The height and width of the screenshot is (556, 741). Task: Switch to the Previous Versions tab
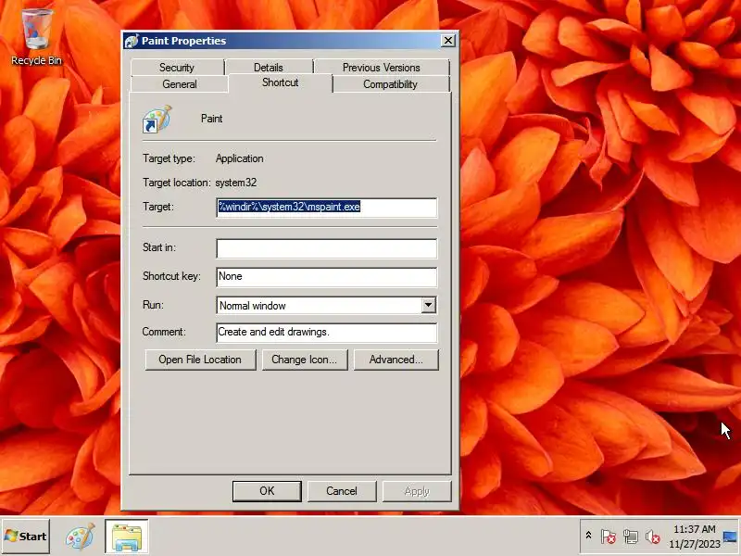pyautogui.click(x=382, y=67)
